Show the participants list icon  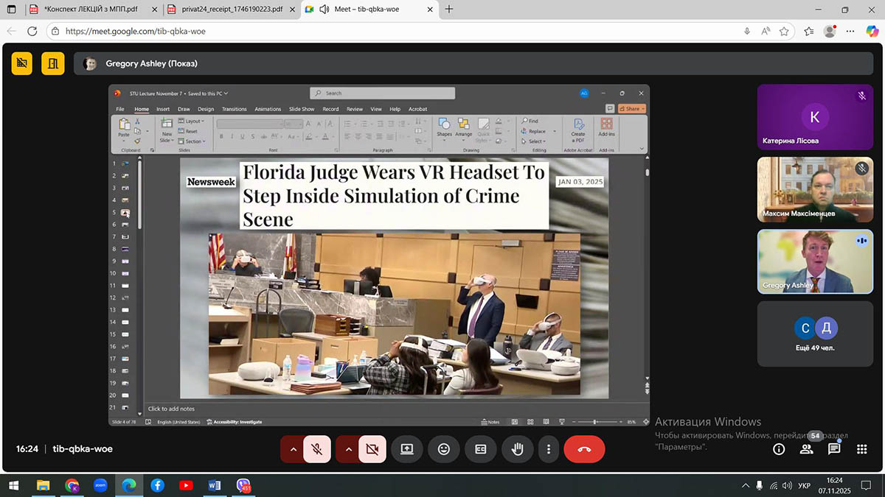click(x=806, y=448)
